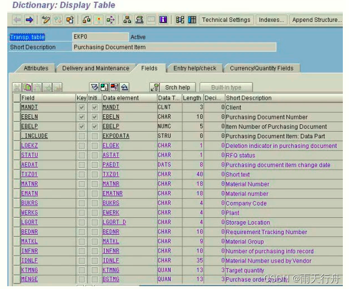The height and width of the screenshot is (289, 349).
Task: Open the Delivery and Maintenance tab
Action: 96,68
